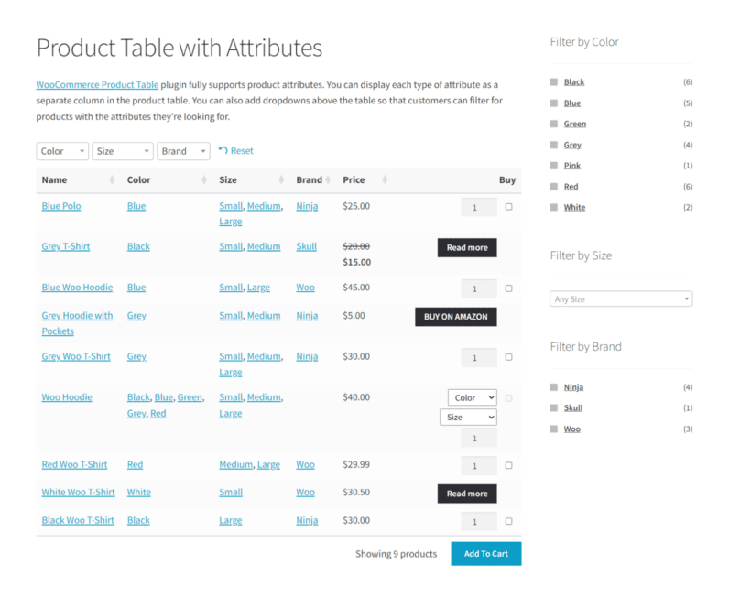Click Read more for Grey T-Shirt
The width and height of the screenshot is (751, 597).
pos(466,247)
